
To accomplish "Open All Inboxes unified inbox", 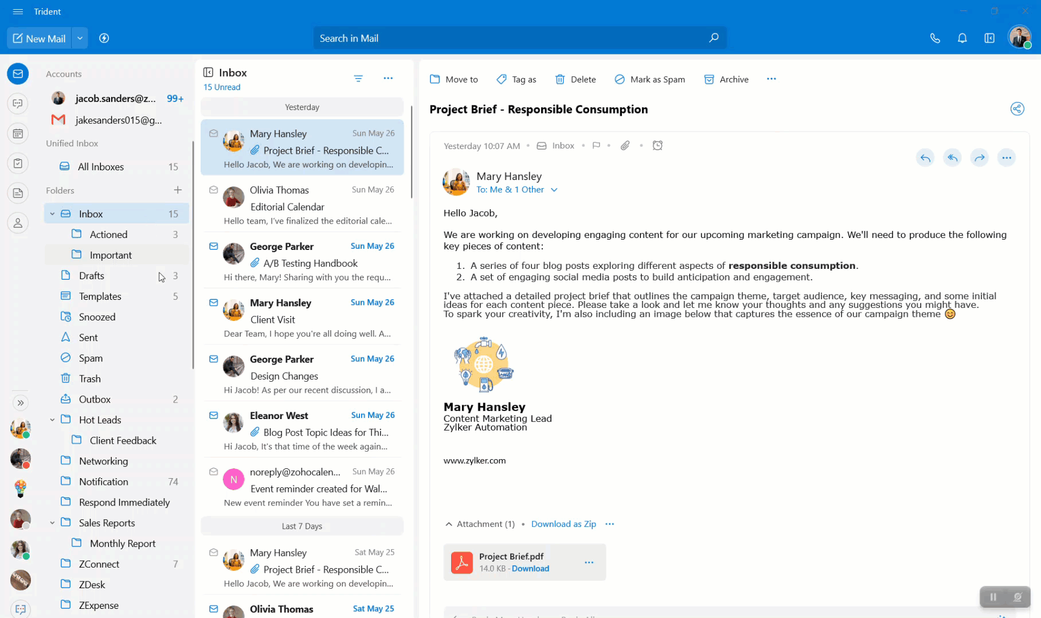I will pos(116,167).
